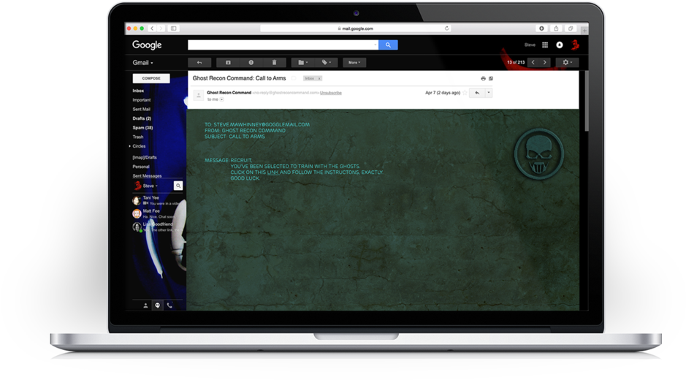Show all Safari tabs
The height and width of the screenshot is (380, 686).
coord(571,28)
